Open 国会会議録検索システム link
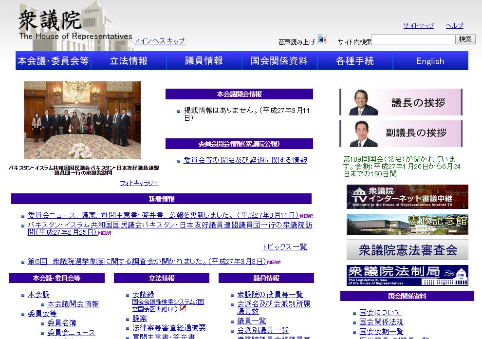The height and width of the screenshot is (339, 482). tap(168, 305)
